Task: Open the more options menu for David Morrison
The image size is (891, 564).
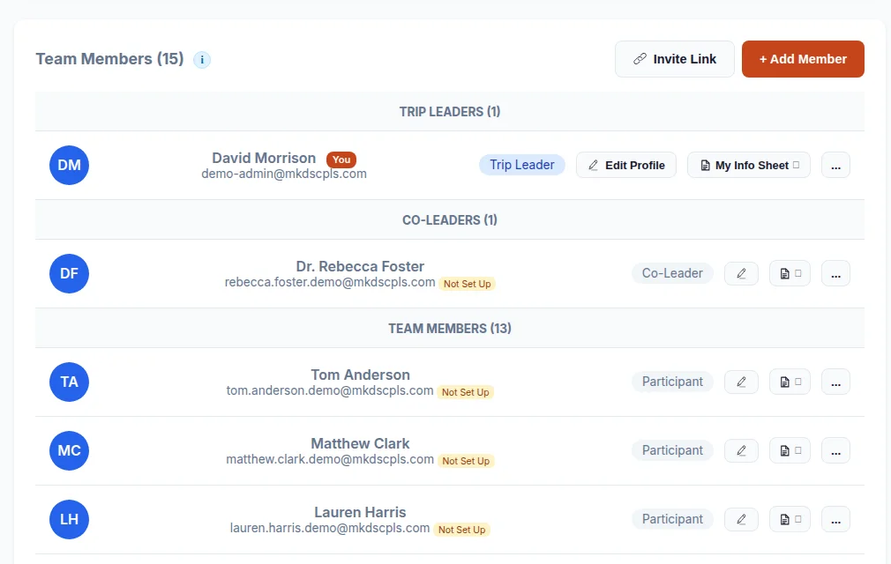Action: coord(836,165)
